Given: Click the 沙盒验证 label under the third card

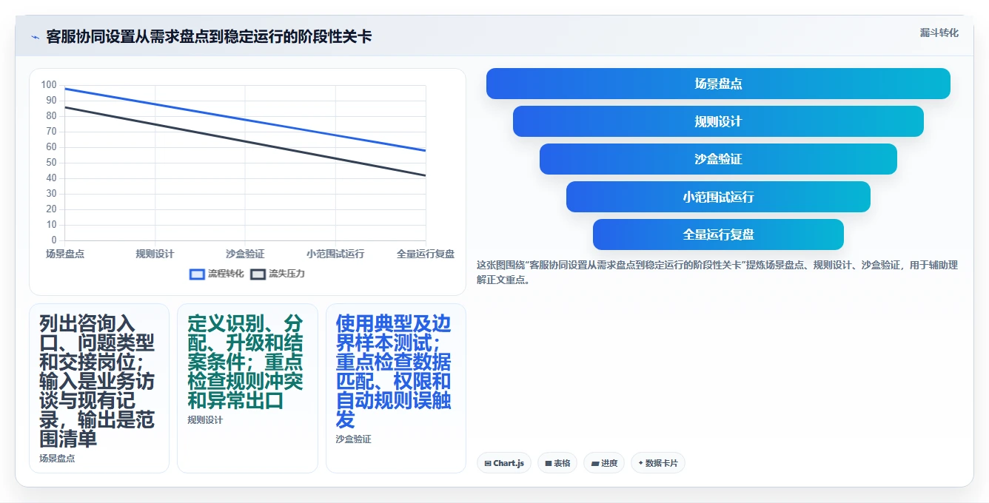Looking at the screenshot, I should (x=353, y=439).
